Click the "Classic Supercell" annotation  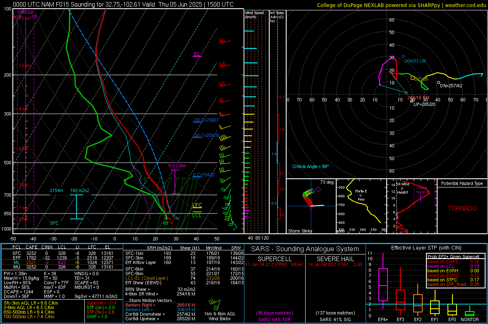click(423, 190)
